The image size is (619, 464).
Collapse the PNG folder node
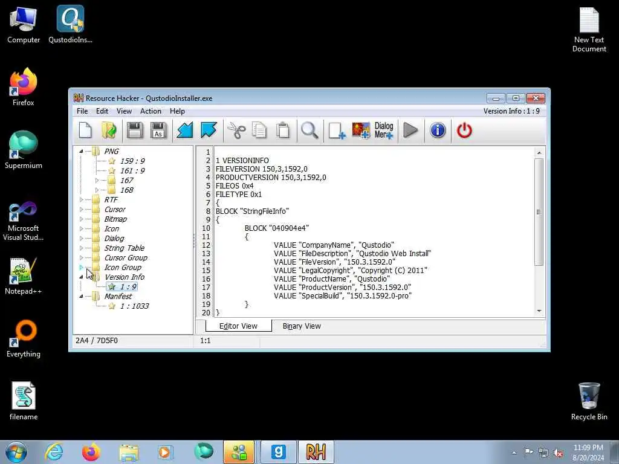tap(81, 151)
